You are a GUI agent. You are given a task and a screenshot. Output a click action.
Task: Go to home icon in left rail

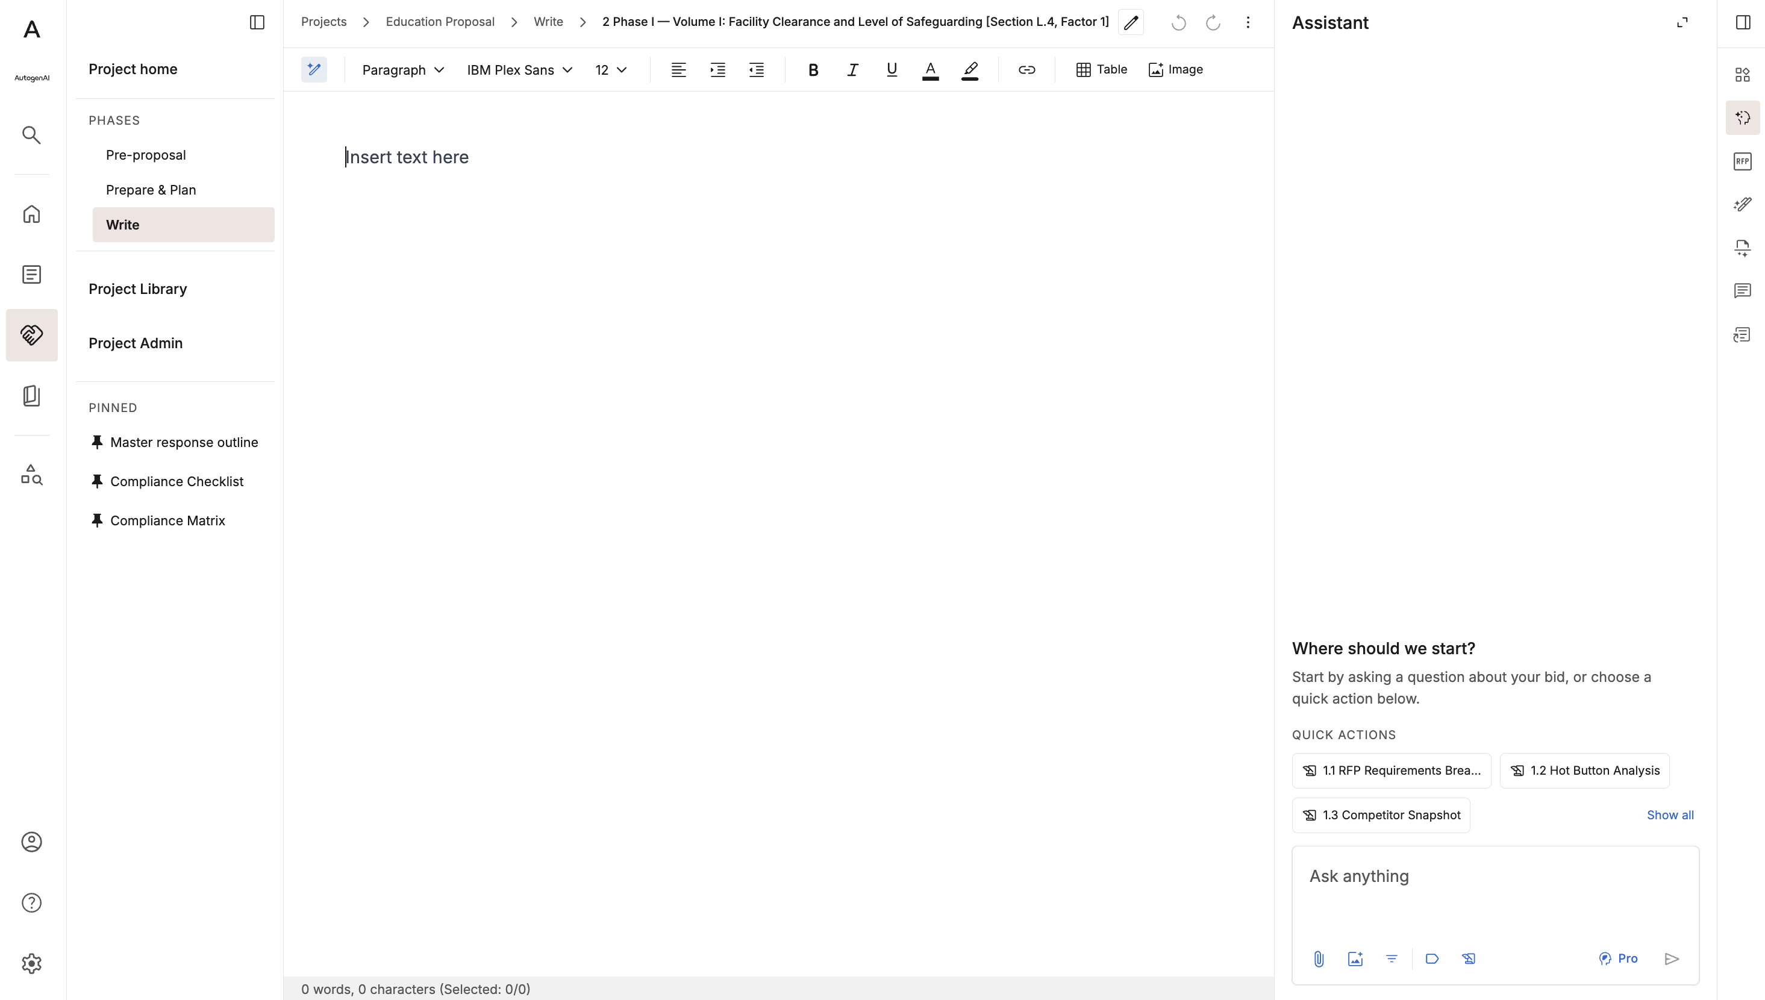tap(31, 214)
